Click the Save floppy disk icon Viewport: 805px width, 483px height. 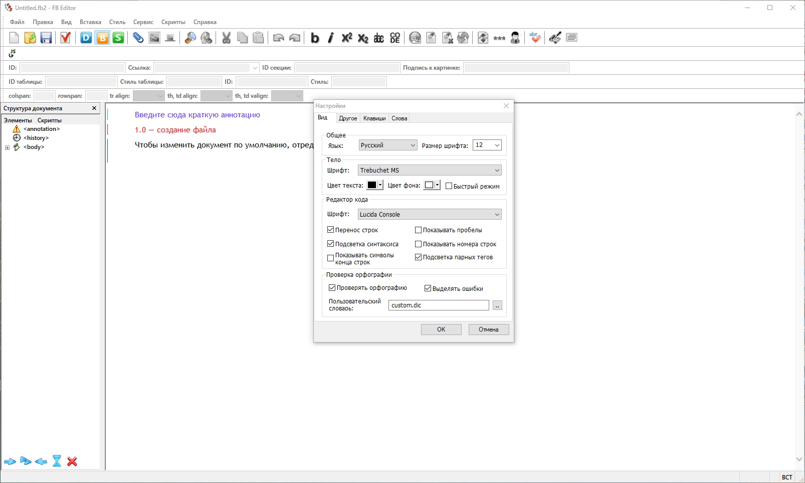click(x=46, y=38)
